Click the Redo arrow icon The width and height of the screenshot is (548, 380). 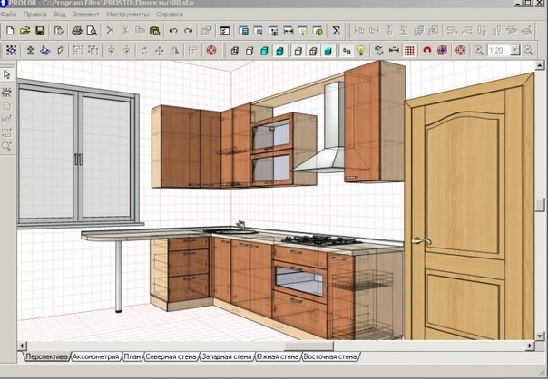[188, 30]
